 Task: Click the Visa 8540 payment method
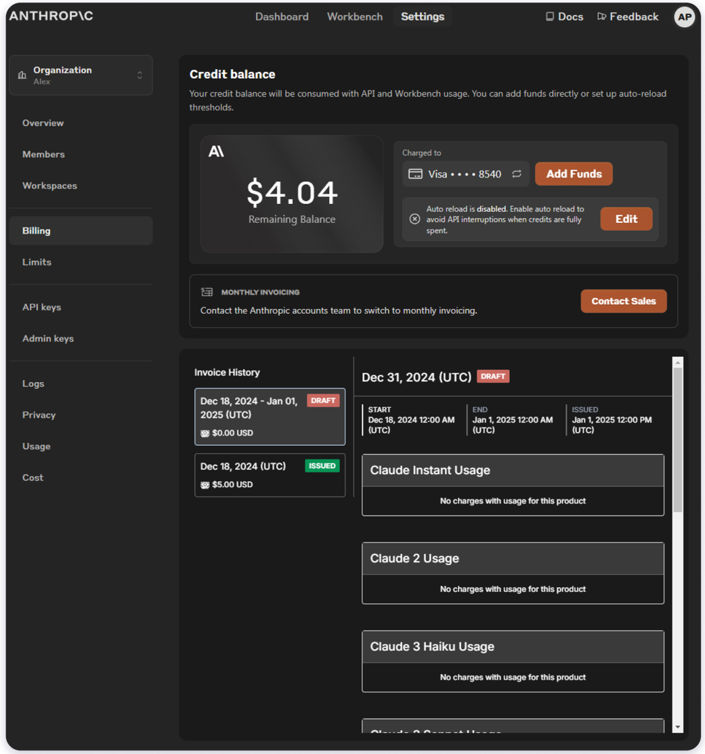[466, 173]
